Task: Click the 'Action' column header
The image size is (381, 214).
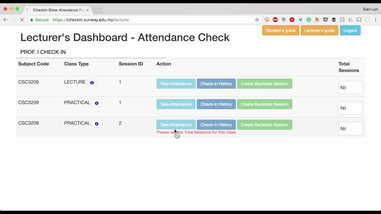Action: click(x=164, y=64)
